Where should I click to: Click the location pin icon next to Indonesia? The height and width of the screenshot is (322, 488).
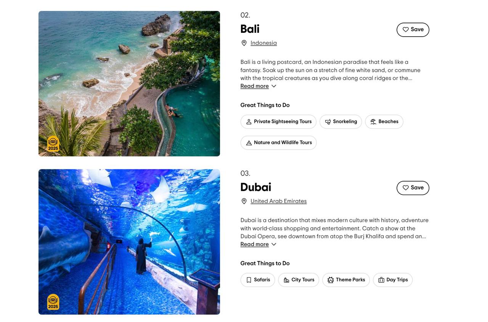[244, 43]
